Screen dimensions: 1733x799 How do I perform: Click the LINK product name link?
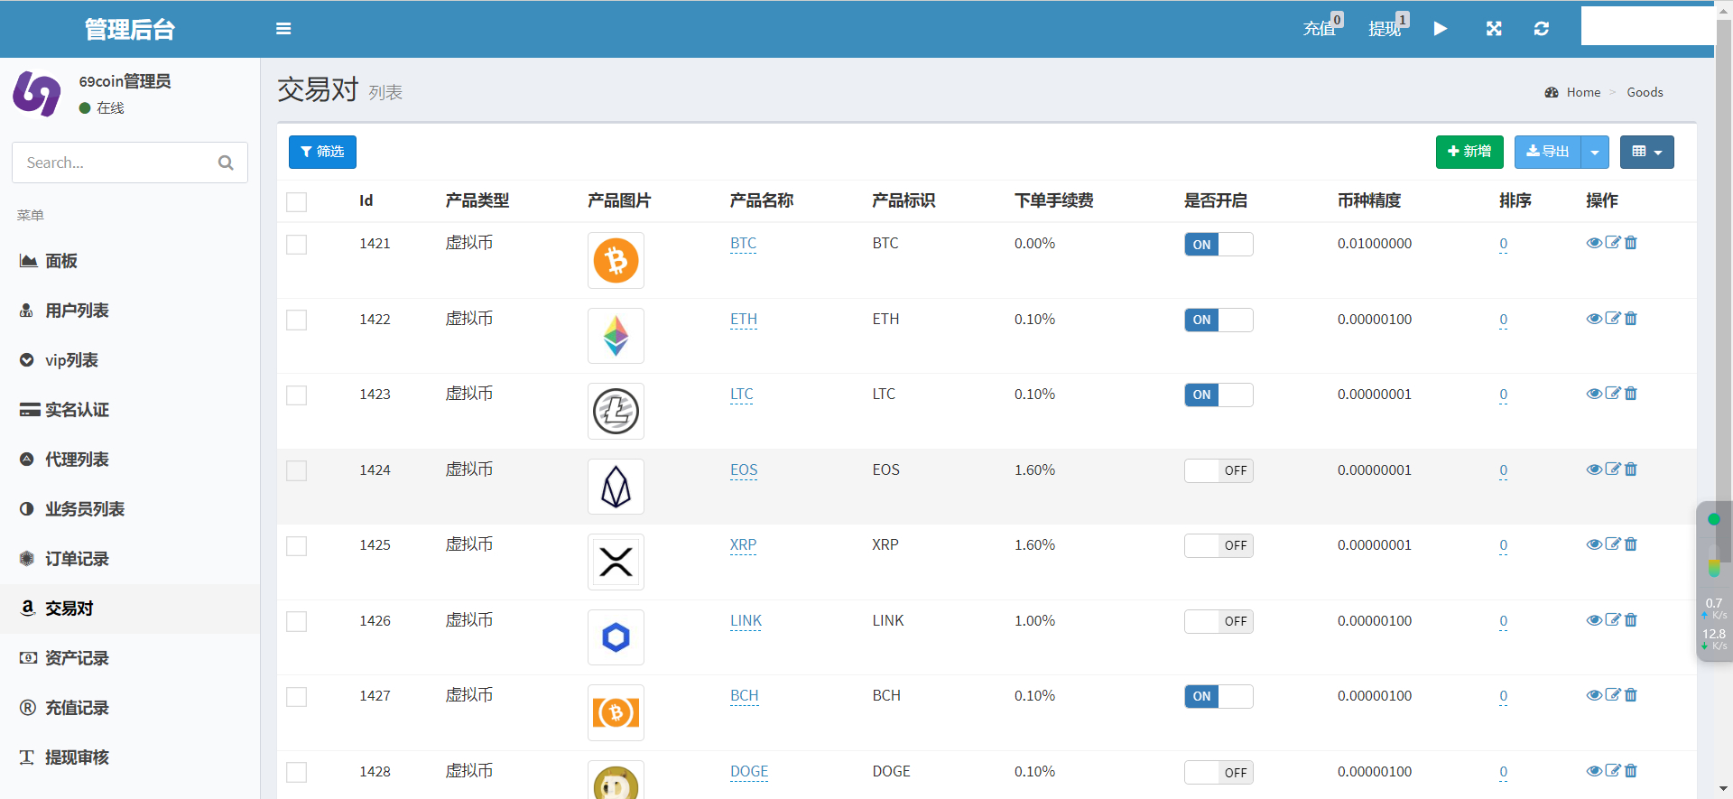tap(746, 621)
